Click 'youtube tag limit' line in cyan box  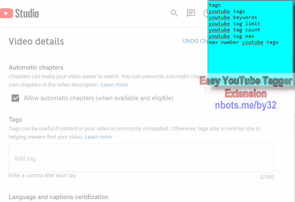point(235,24)
